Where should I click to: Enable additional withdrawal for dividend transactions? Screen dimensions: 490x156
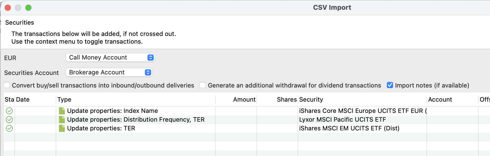coord(203,85)
